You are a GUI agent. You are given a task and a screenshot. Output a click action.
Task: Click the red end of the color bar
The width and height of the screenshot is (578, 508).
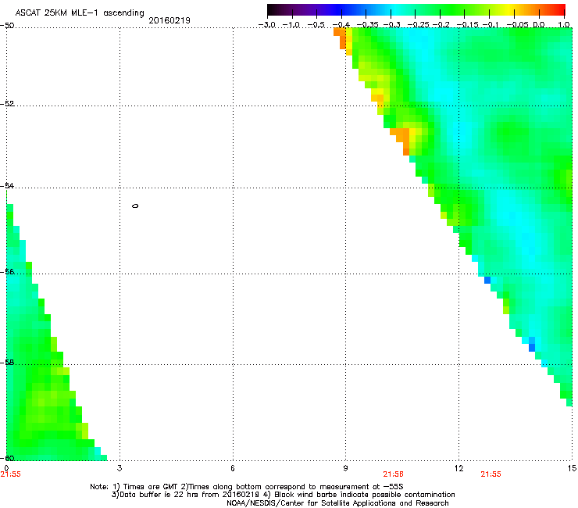click(x=561, y=10)
